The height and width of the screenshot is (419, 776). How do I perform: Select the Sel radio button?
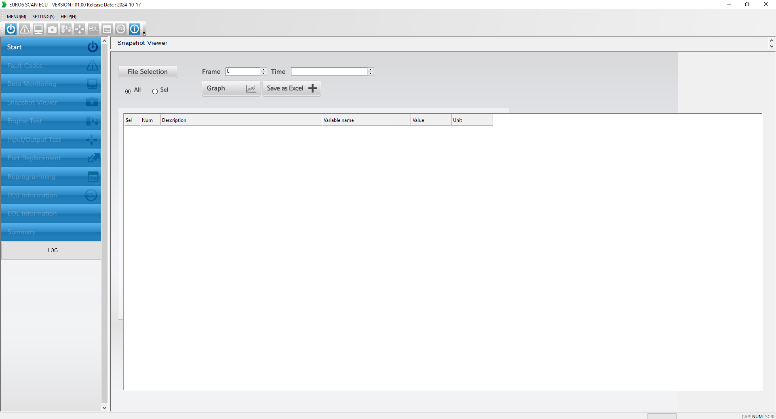(x=155, y=91)
